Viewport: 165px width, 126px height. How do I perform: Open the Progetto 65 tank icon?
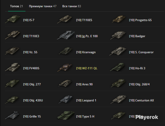pyautogui.click(x=119, y=19)
